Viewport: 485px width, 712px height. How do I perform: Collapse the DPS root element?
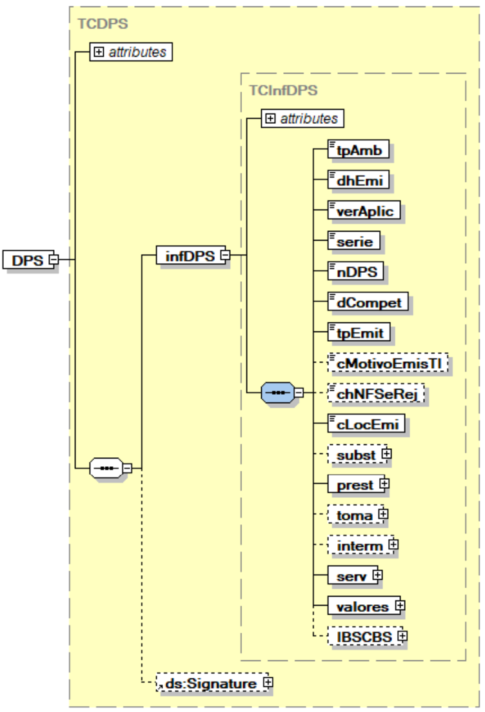point(54,260)
